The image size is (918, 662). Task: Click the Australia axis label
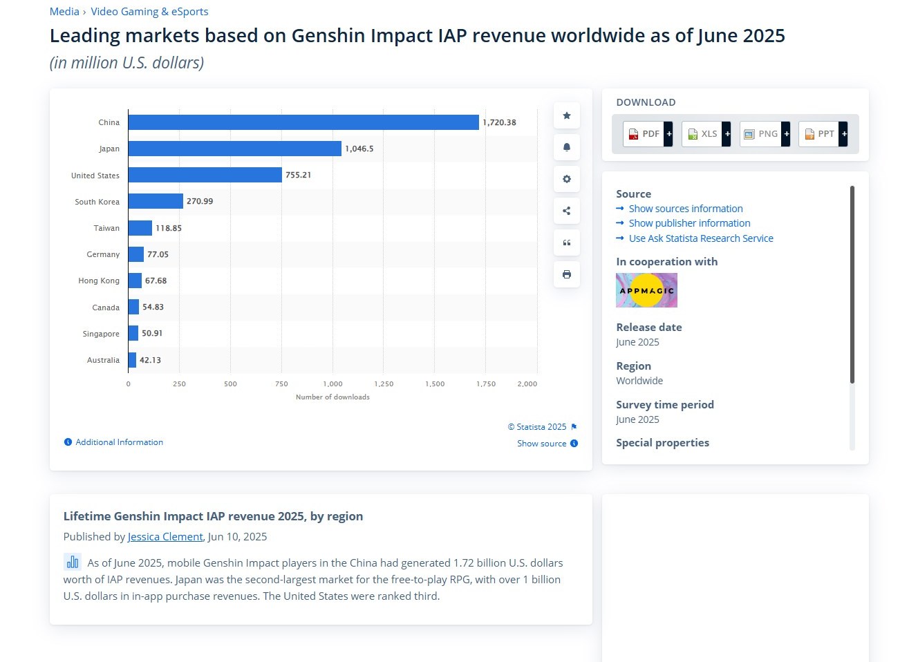(x=103, y=360)
